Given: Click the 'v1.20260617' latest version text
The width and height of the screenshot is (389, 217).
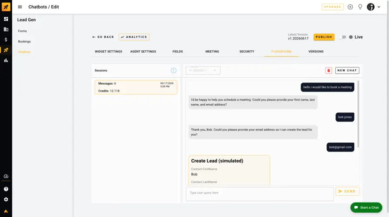Looking at the screenshot, I should tap(298, 39).
